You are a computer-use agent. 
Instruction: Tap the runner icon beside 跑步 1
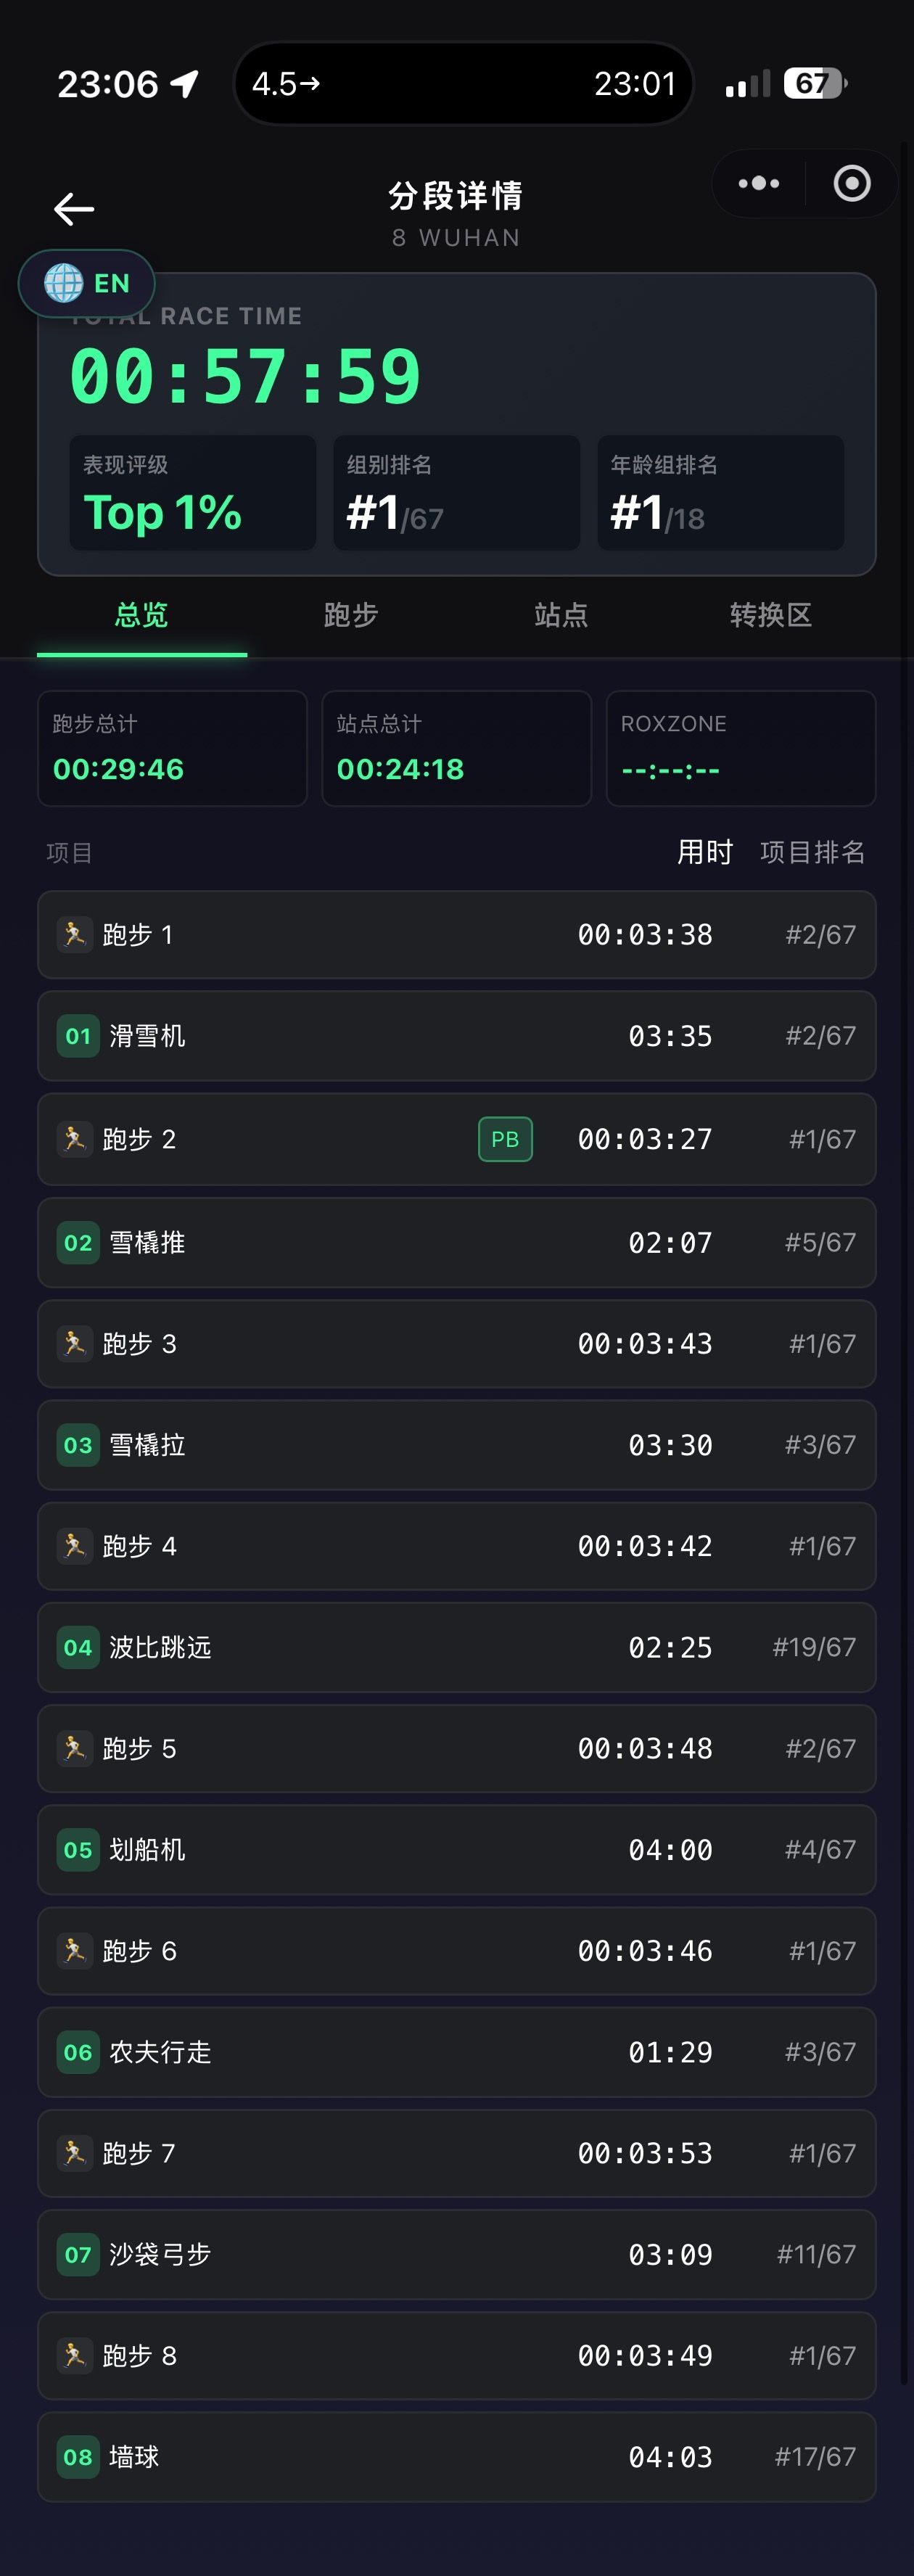point(74,935)
